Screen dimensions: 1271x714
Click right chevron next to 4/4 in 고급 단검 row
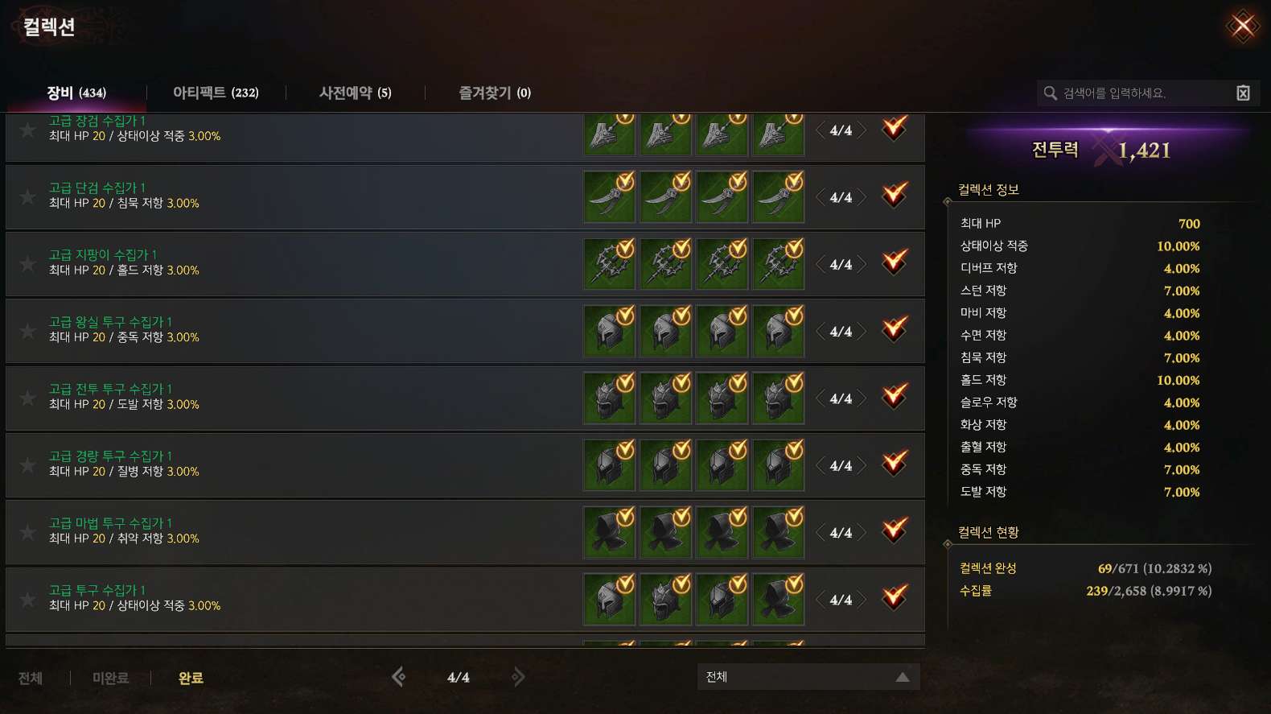861,197
